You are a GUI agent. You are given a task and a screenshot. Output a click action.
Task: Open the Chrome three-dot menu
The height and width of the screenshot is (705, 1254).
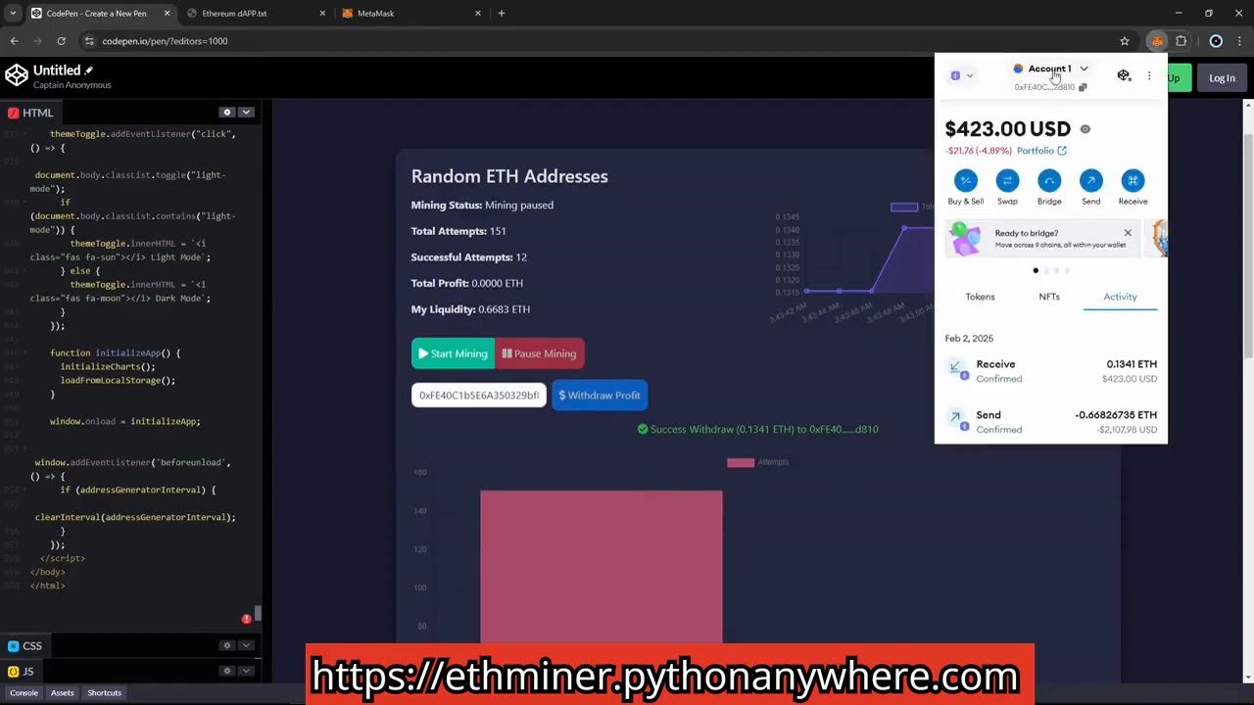coord(1240,41)
